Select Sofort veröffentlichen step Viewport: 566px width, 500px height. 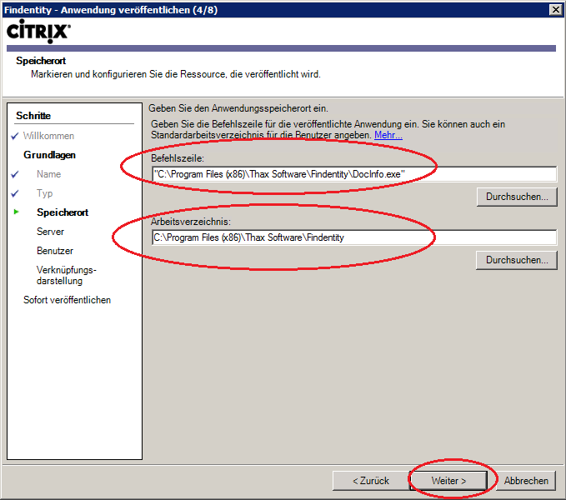pos(68,300)
